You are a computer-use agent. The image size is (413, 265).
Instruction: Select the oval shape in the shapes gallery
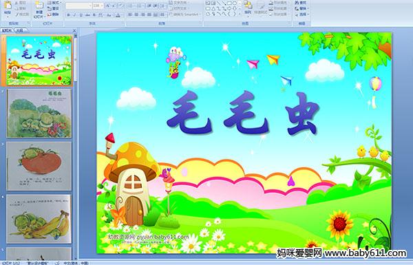click(x=235, y=3)
